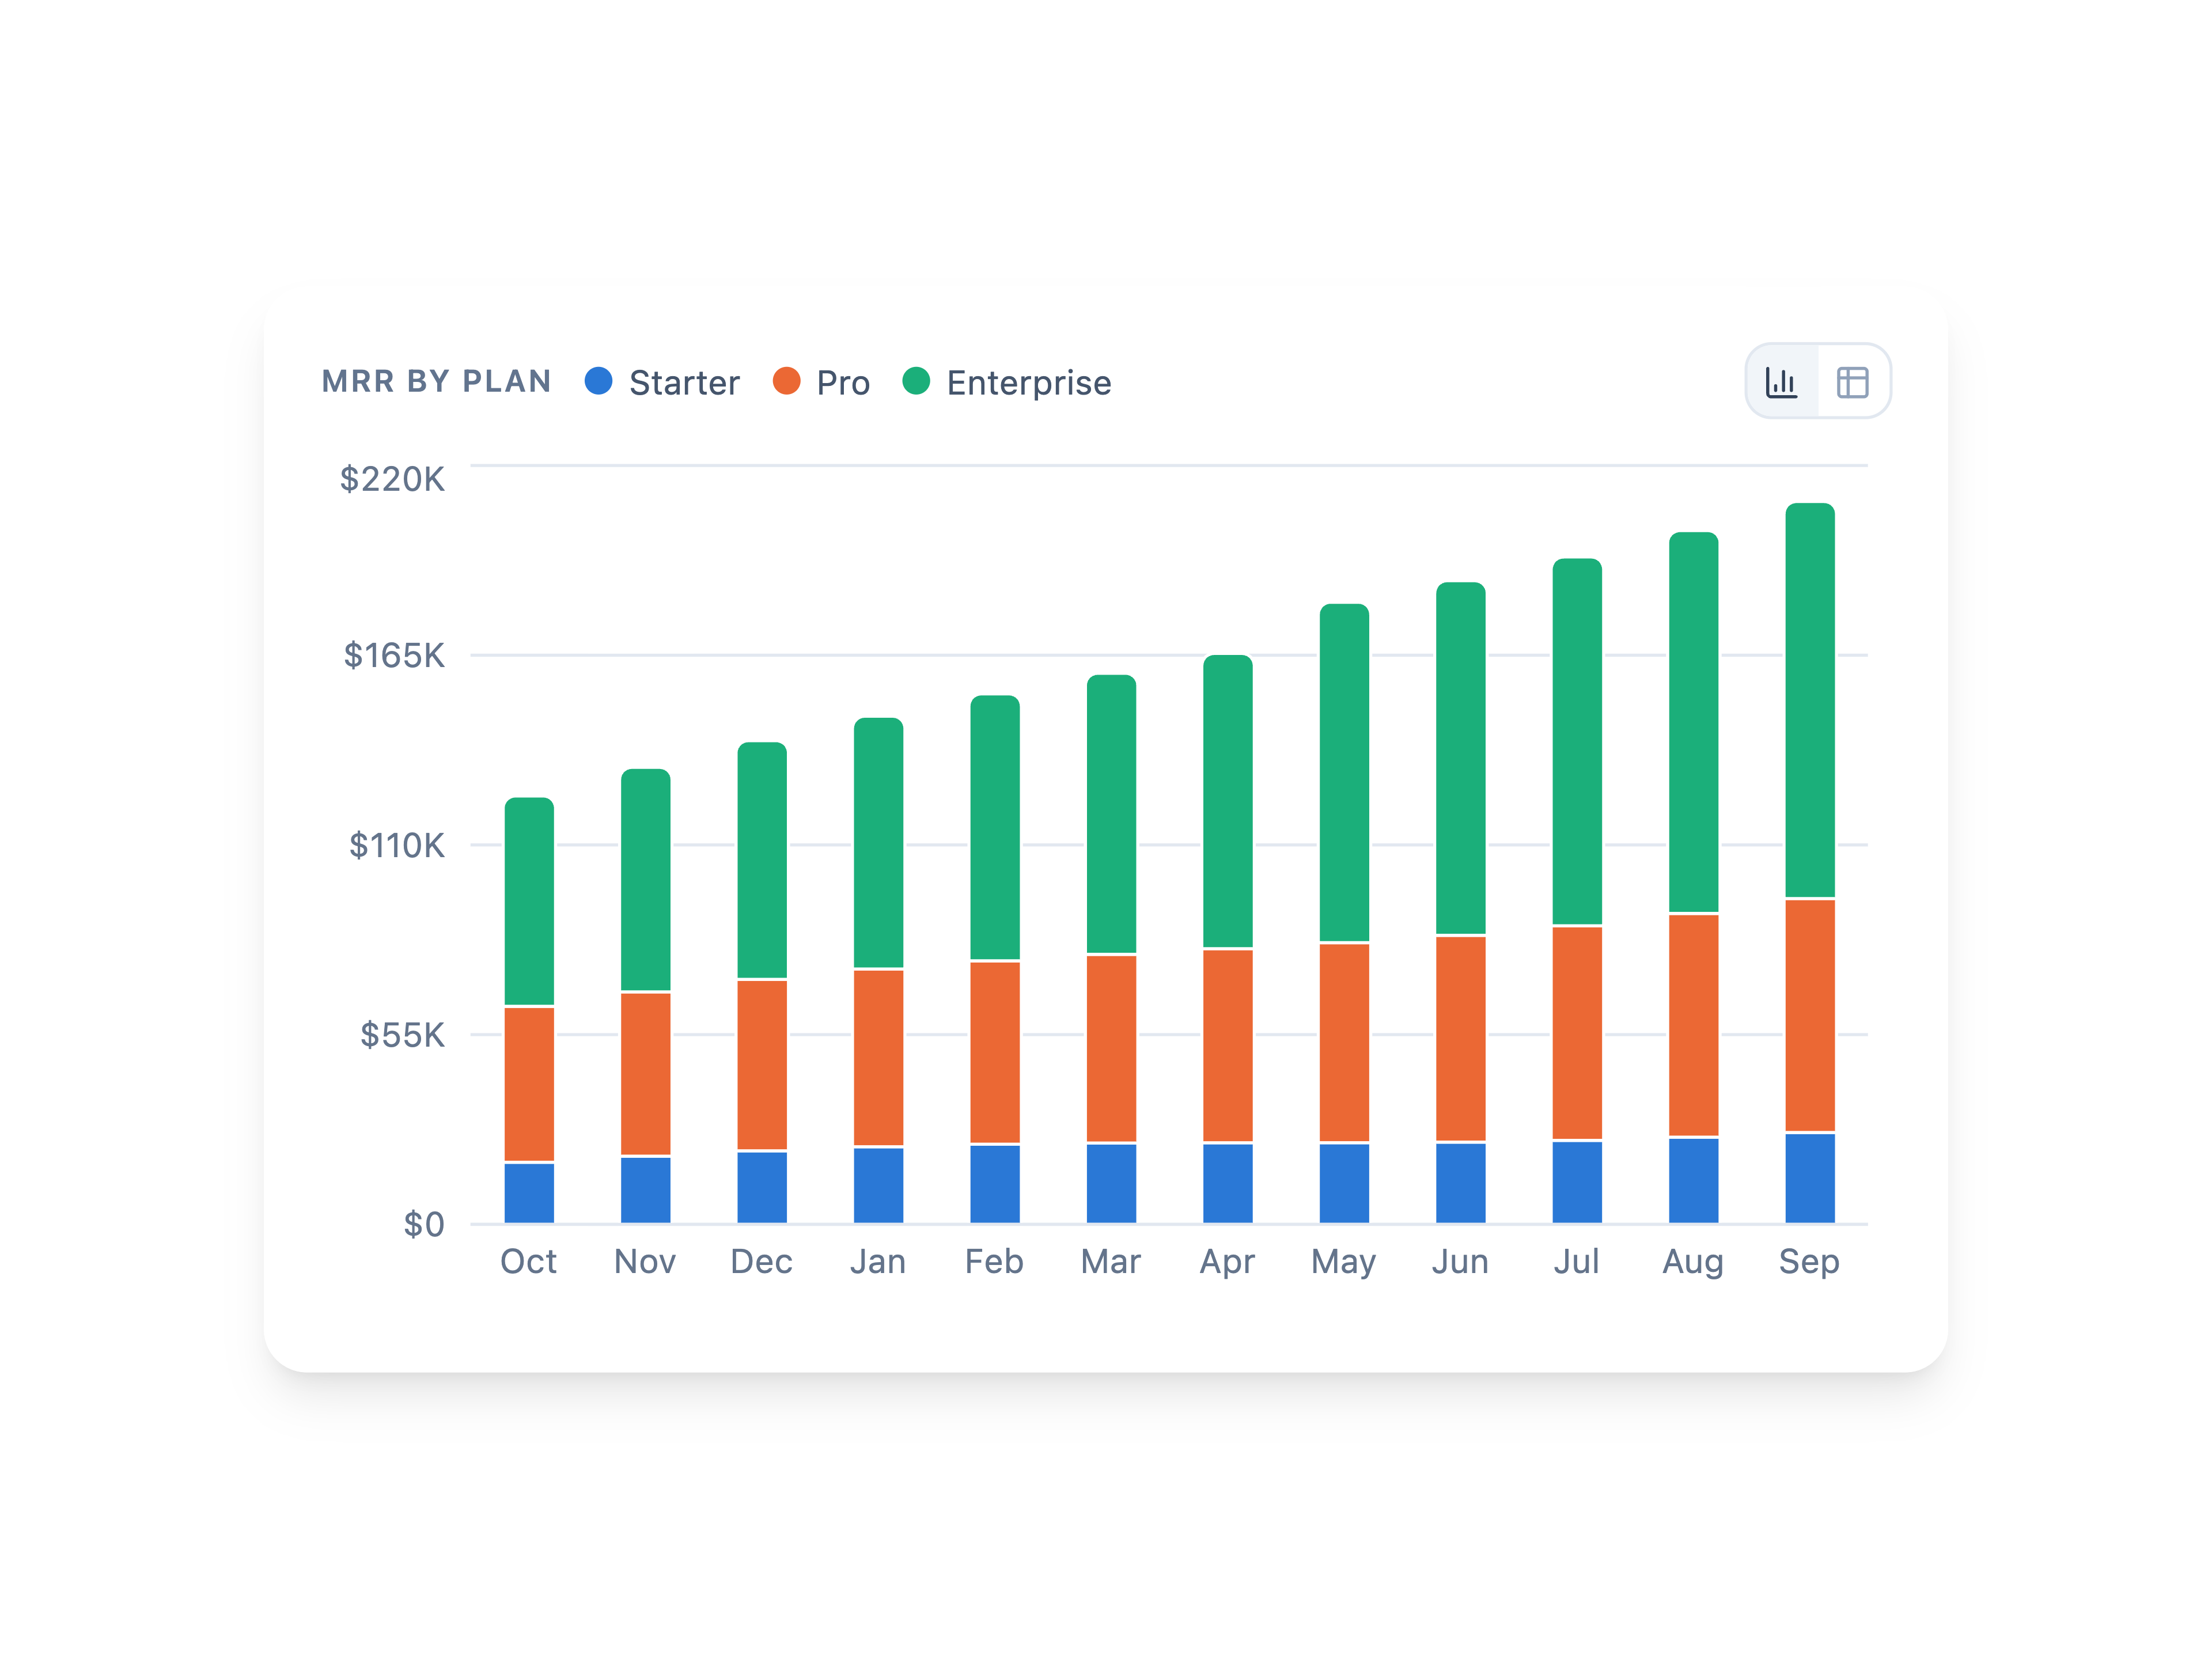Click the blue Starter legend dot
The image size is (2212, 1659).
pyautogui.click(x=598, y=381)
